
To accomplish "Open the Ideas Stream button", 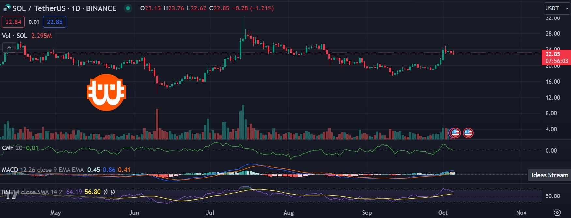I will click(549, 175).
